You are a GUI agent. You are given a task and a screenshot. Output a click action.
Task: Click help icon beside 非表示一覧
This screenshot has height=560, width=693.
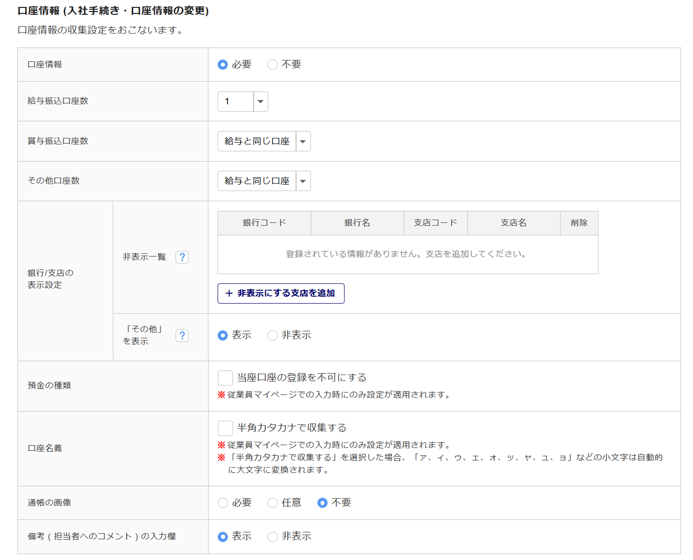click(x=182, y=257)
